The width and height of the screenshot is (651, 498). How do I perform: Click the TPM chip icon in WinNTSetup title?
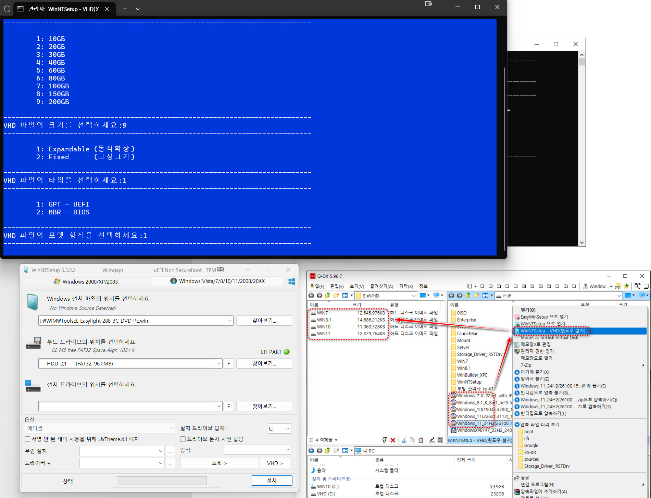[x=221, y=270]
